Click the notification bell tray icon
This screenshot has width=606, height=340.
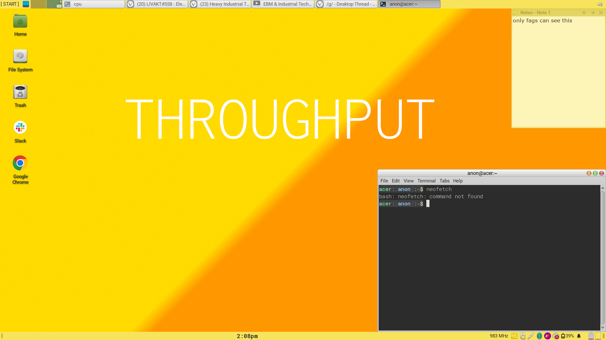579,336
